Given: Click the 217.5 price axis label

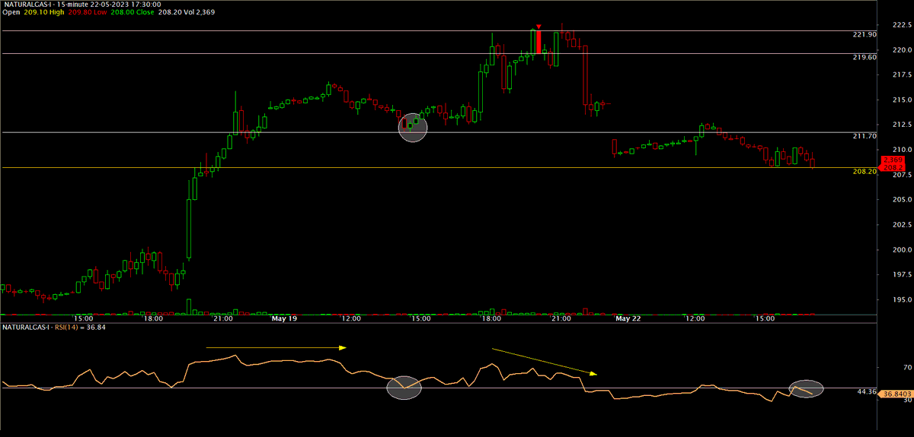Looking at the screenshot, I should tap(901, 74).
